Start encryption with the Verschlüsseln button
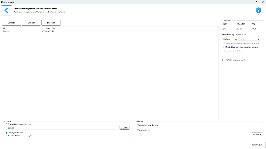 pos(257,145)
